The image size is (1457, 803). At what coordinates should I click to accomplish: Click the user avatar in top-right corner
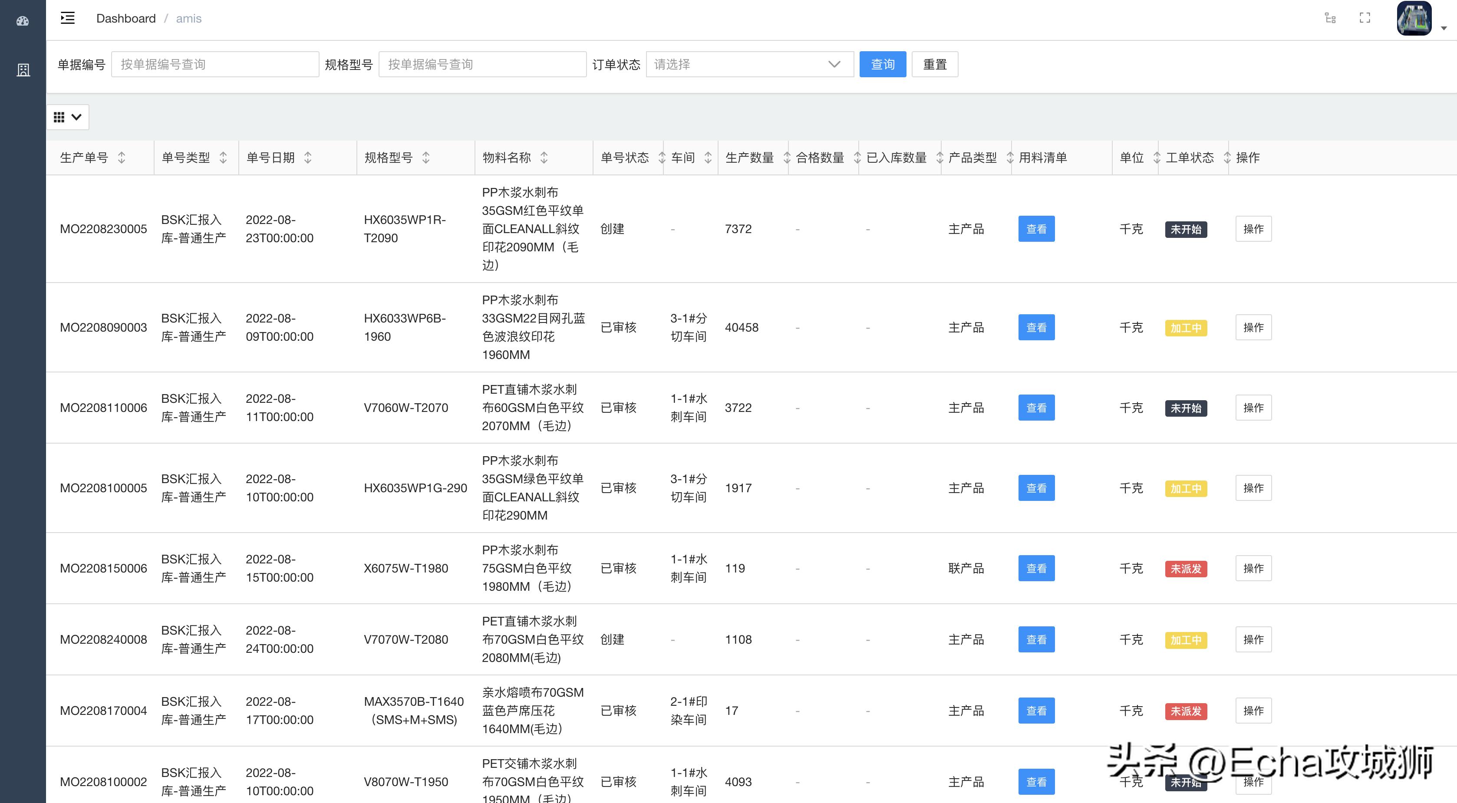click(1414, 18)
